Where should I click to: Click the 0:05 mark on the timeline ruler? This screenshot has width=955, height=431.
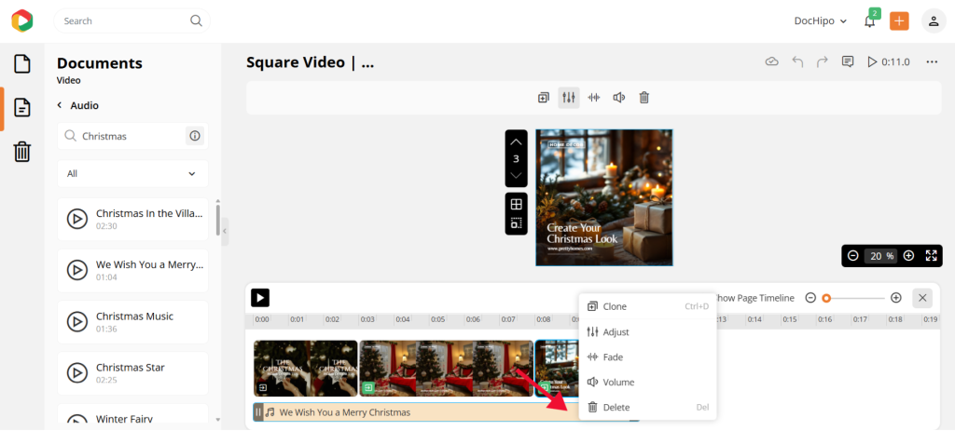click(x=438, y=319)
